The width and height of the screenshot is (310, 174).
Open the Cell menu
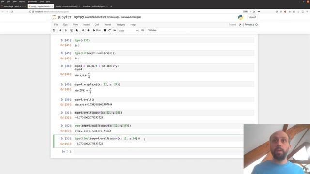(97, 25)
